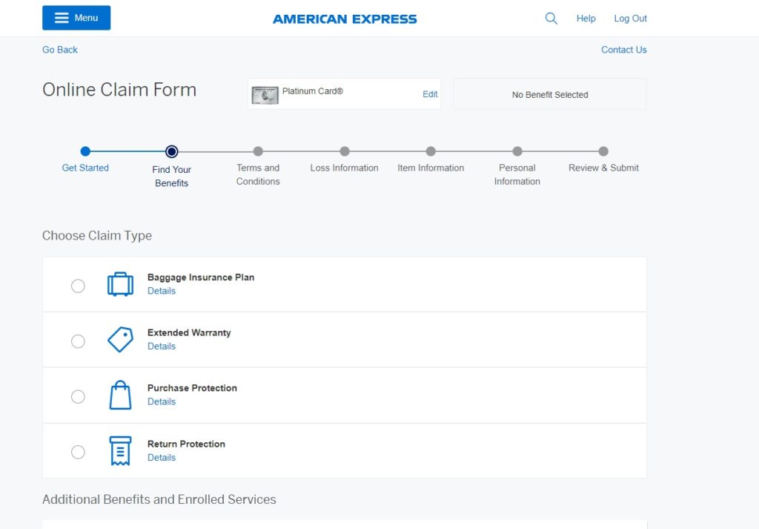The image size is (759, 529).
Task: Open the search magnifying glass icon
Action: pos(551,18)
